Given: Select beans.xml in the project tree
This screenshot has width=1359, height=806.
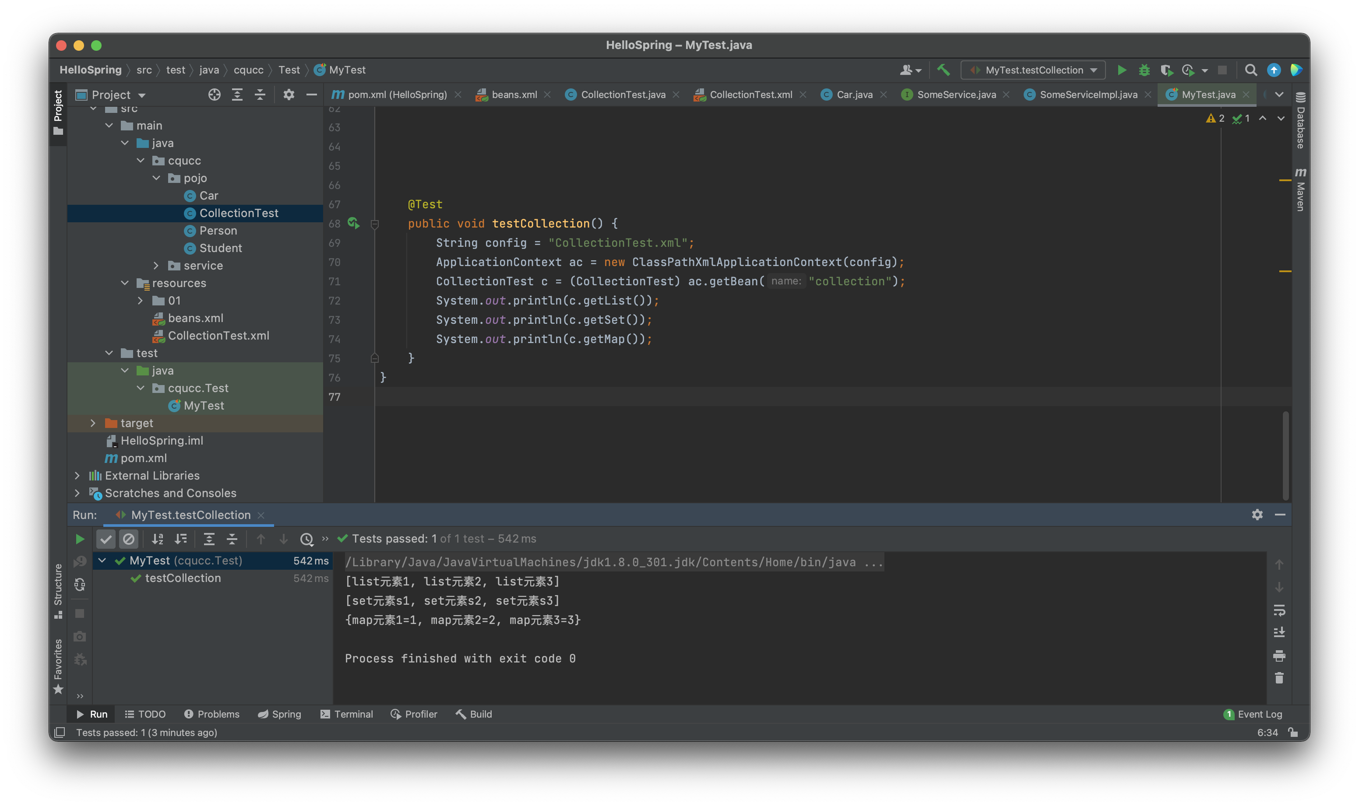Looking at the screenshot, I should [195, 318].
